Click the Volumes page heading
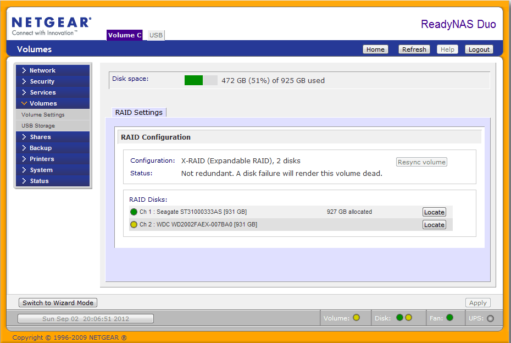The height and width of the screenshot is (343, 511). click(x=34, y=49)
